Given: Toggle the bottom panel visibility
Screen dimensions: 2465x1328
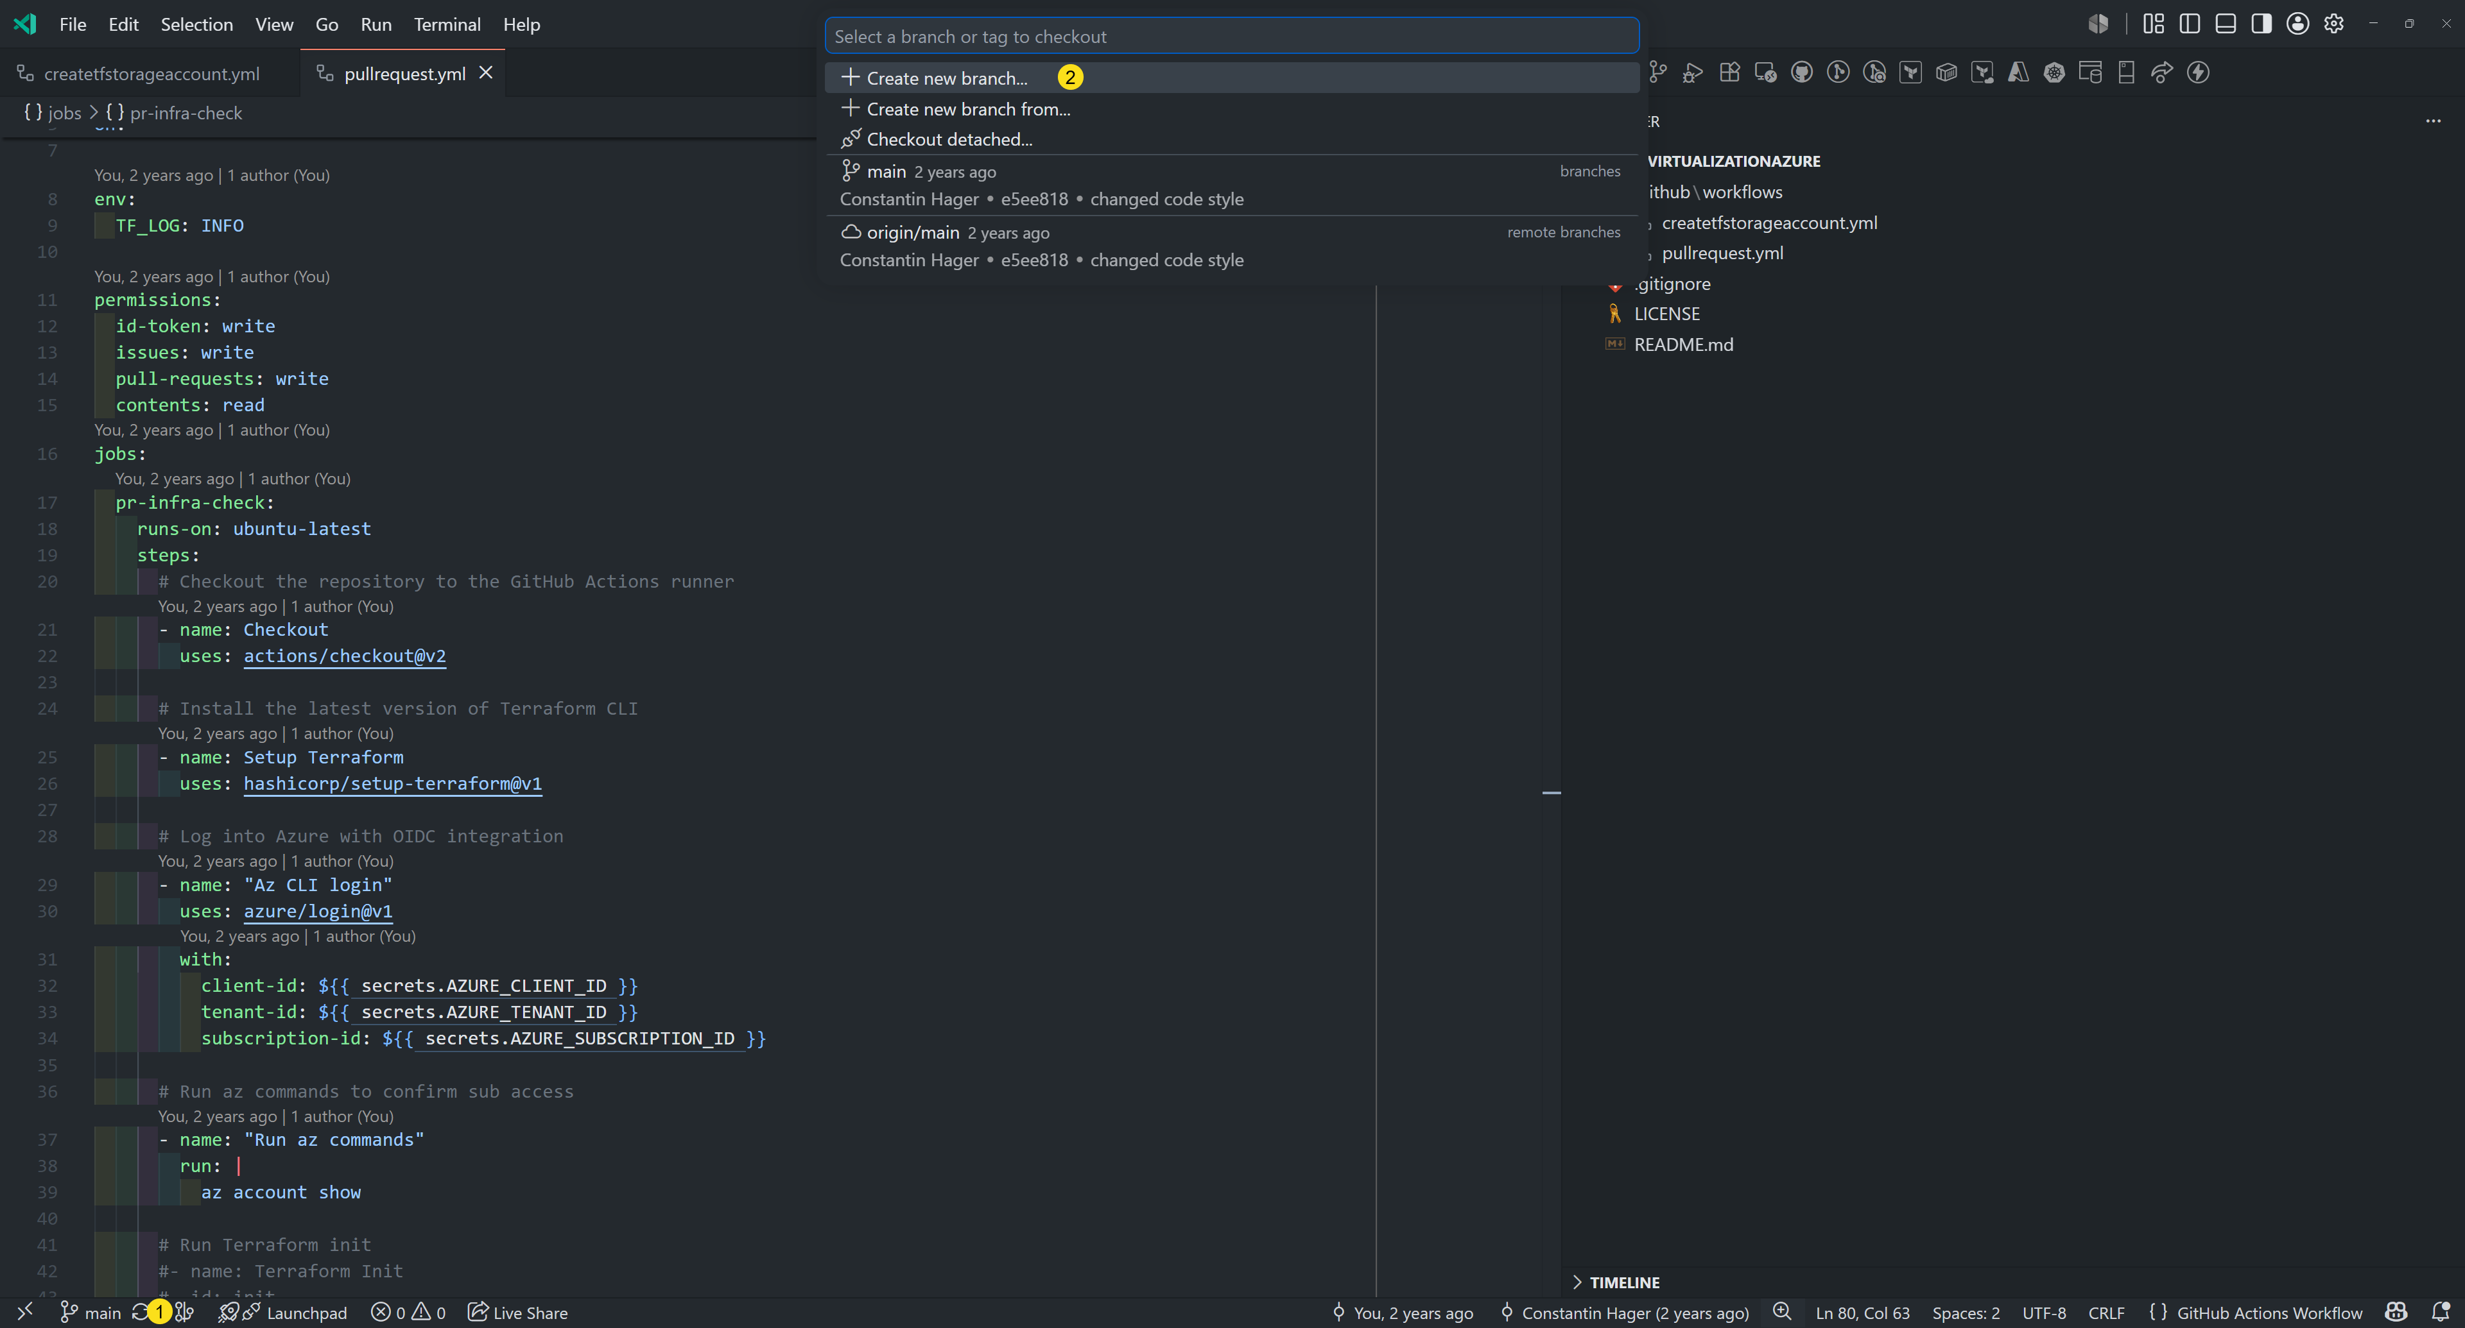Looking at the screenshot, I should (x=2226, y=24).
